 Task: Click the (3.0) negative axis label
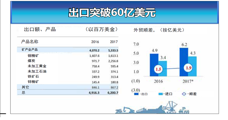tap(136, 90)
